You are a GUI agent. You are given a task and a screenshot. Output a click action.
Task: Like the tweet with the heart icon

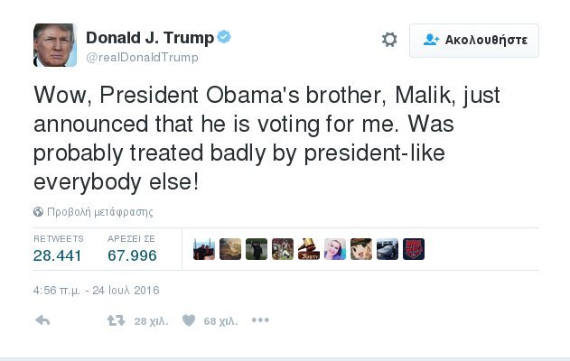coord(189,320)
